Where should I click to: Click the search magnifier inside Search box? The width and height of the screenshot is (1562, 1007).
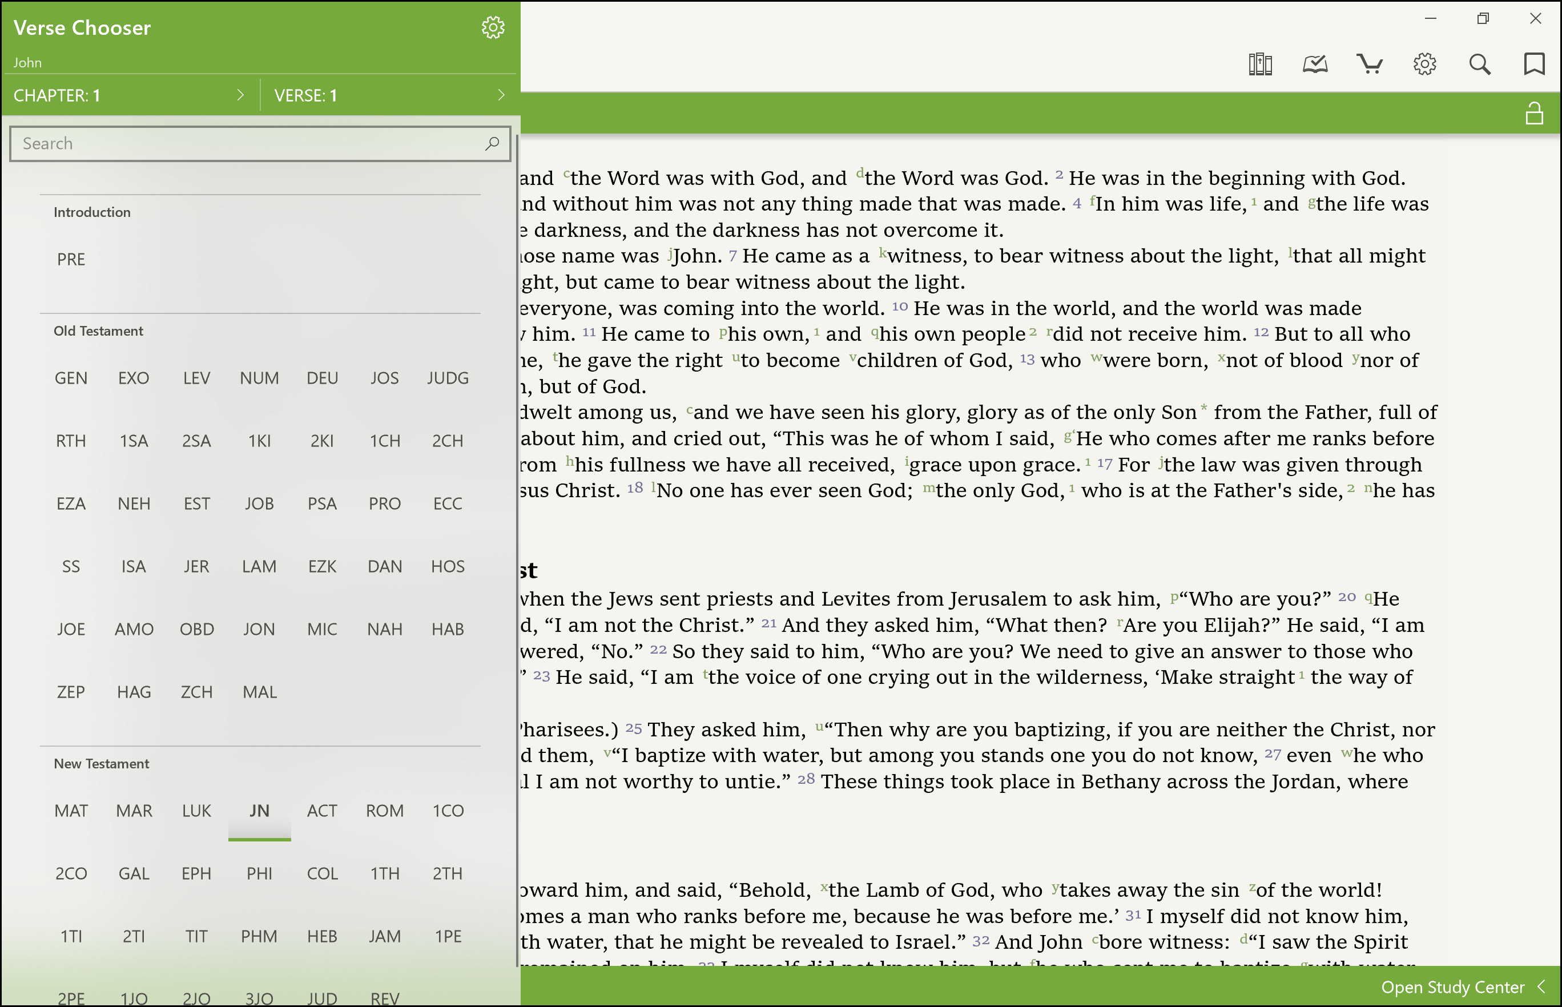(x=492, y=143)
